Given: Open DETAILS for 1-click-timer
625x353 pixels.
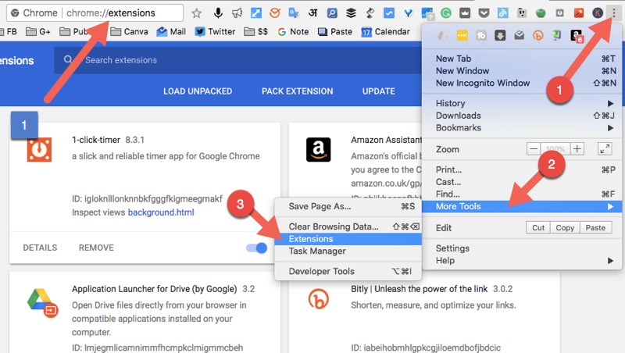Looking at the screenshot, I should tap(40, 248).
